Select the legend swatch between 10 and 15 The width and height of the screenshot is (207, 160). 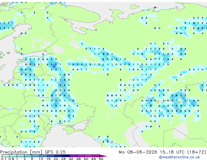coord(43,156)
